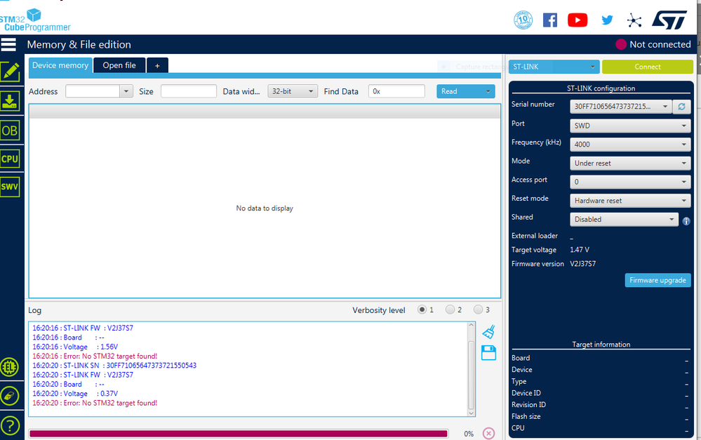701x440 pixels.
Task: Click the 10 years anniversary badge
Action: pyautogui.click(x=523, y=20)
